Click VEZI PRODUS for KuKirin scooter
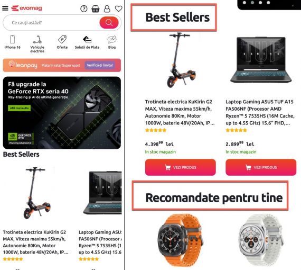Image resolution: width=301 pixels, height=270 pixels. click(181, 167)
